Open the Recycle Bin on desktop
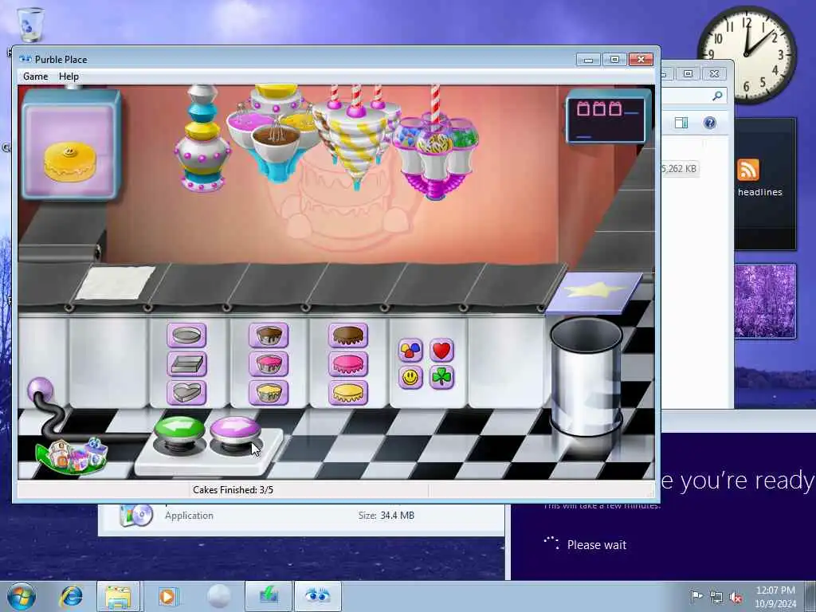This screenshot has height=612, width=816. (x=30, y=25)
